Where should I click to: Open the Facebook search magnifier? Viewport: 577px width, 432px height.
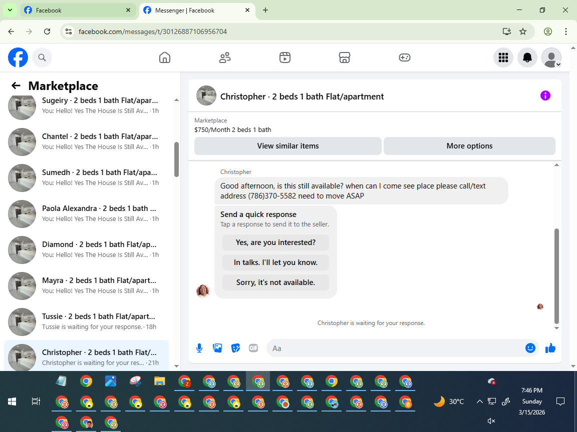tap(42, 57)
